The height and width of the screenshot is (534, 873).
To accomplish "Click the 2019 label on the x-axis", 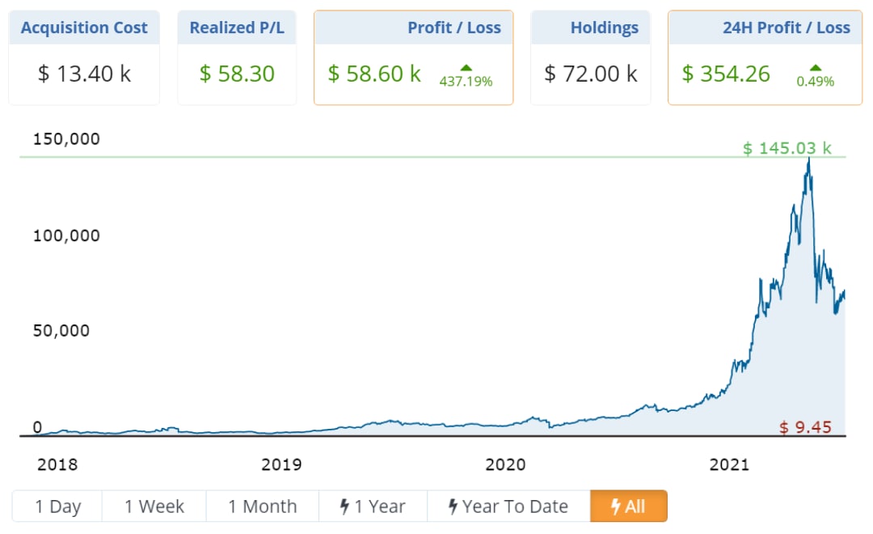I will pyautogui.click(x=281, y=464).
